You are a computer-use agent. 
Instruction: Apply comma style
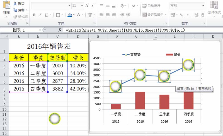188,15
